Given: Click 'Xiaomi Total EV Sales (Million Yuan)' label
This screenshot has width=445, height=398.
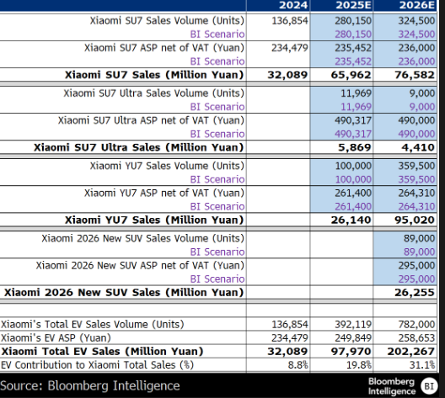Looking at the screenshot, I should click(x=102, y=352).
